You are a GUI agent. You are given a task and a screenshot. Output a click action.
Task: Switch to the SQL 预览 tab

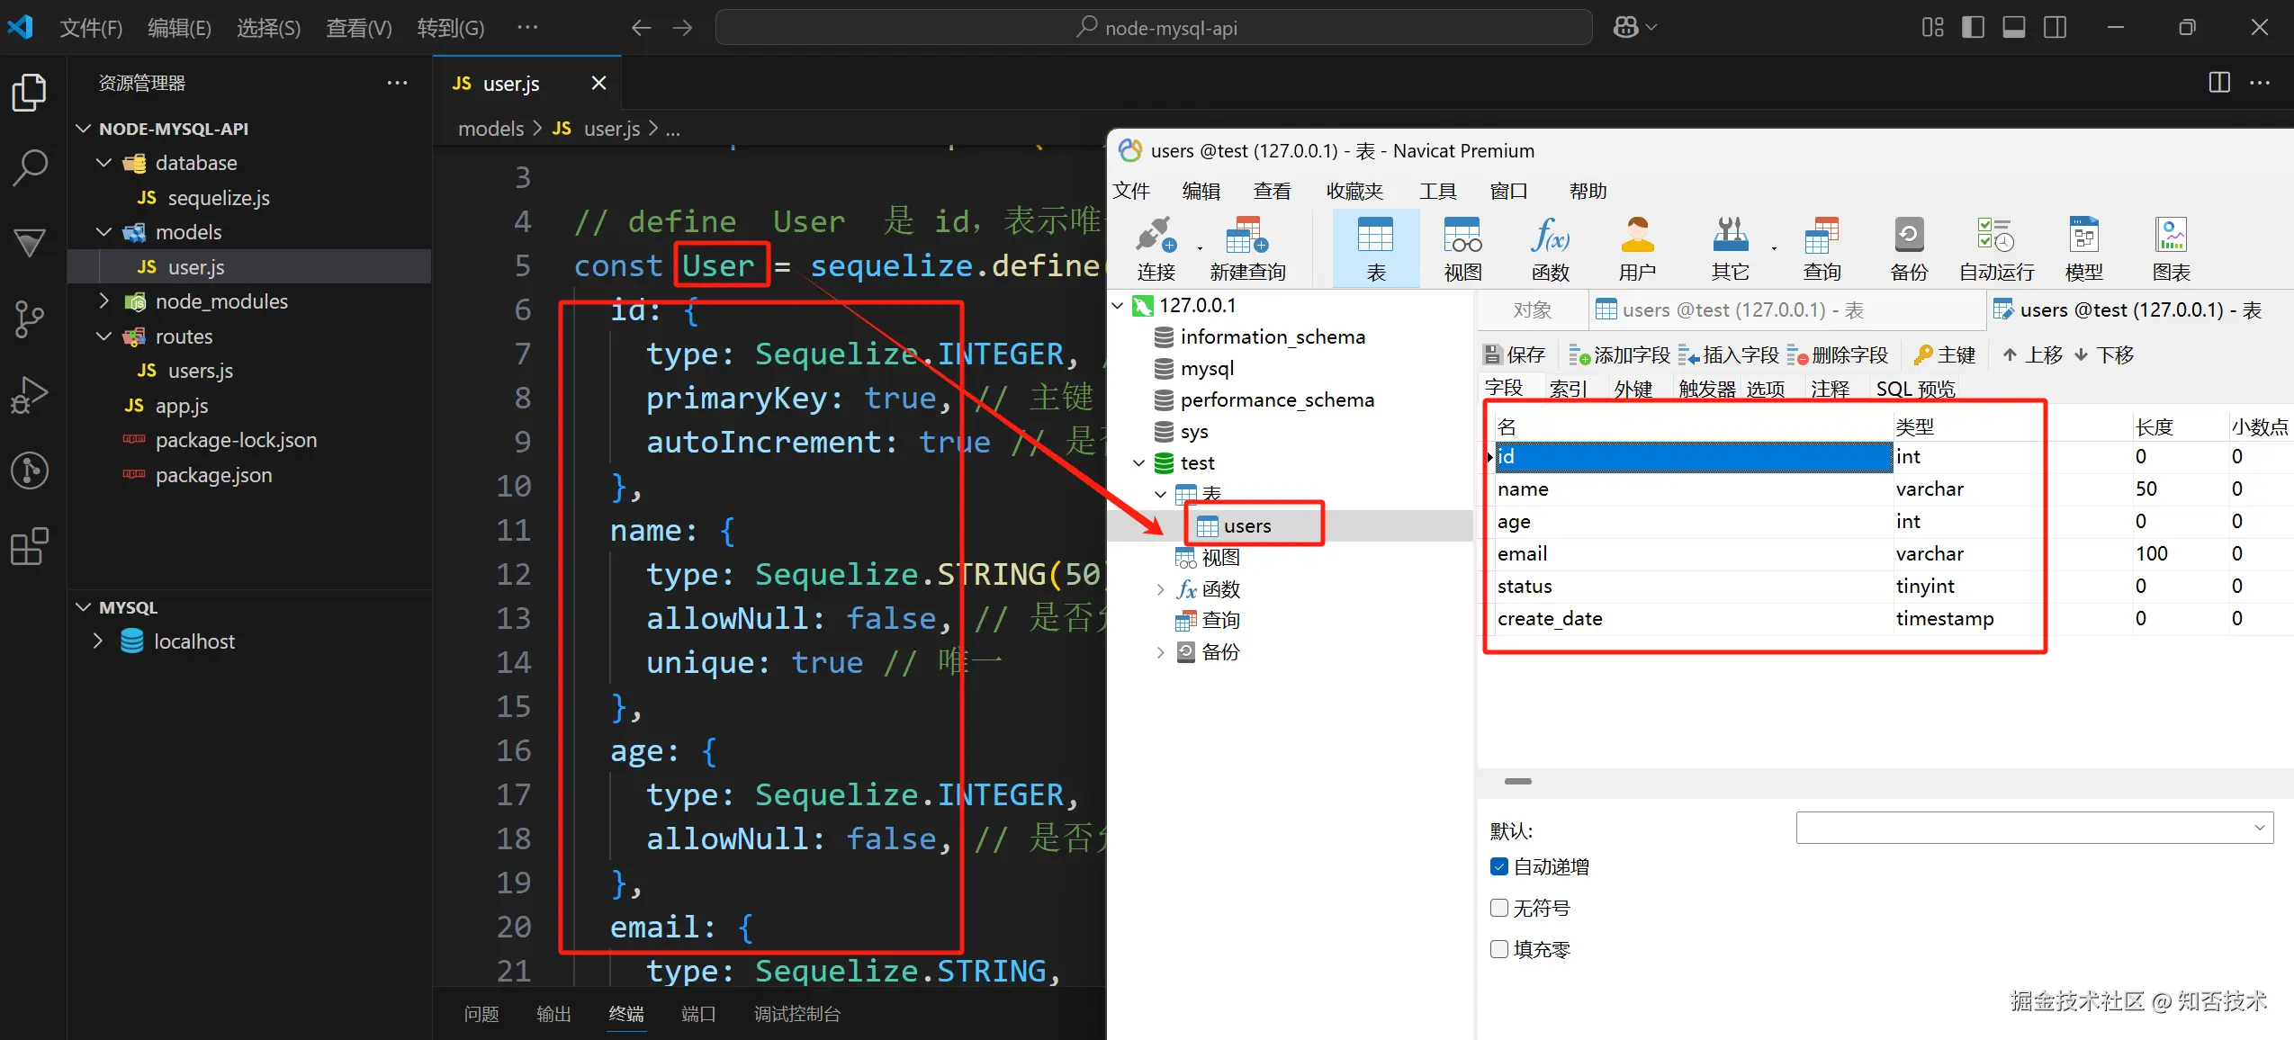click(1915, 389)
